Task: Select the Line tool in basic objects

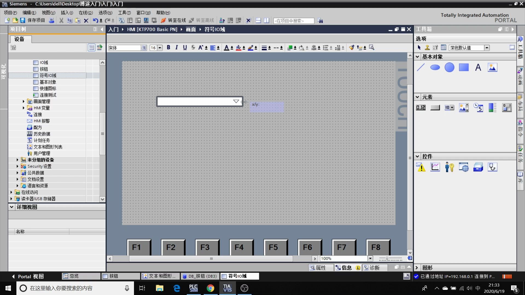Action: tap(421, 67)
